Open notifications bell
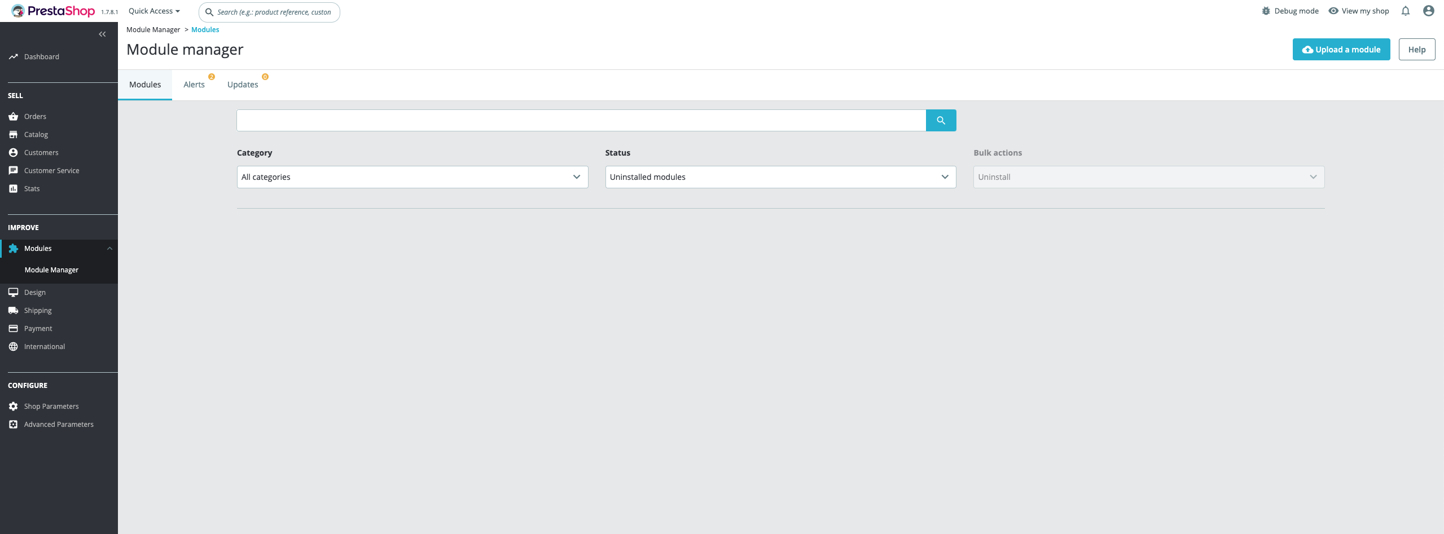Screen dimensions: 1444x534 coord(1406,11)
